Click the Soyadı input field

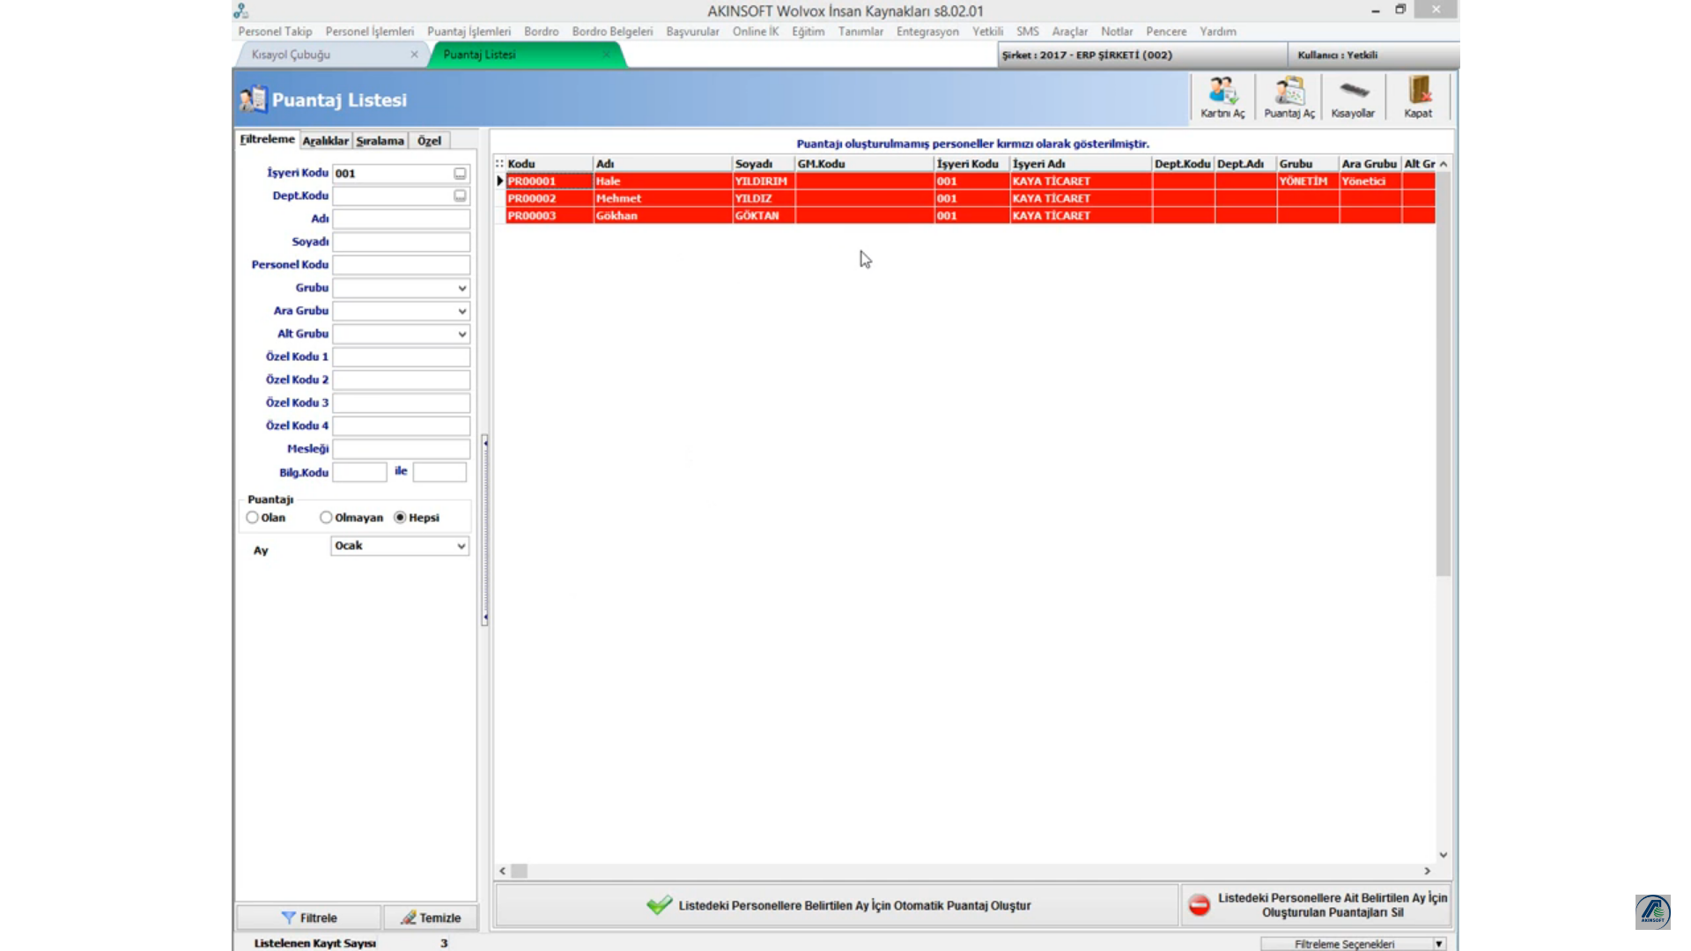(x=401, y=242)
